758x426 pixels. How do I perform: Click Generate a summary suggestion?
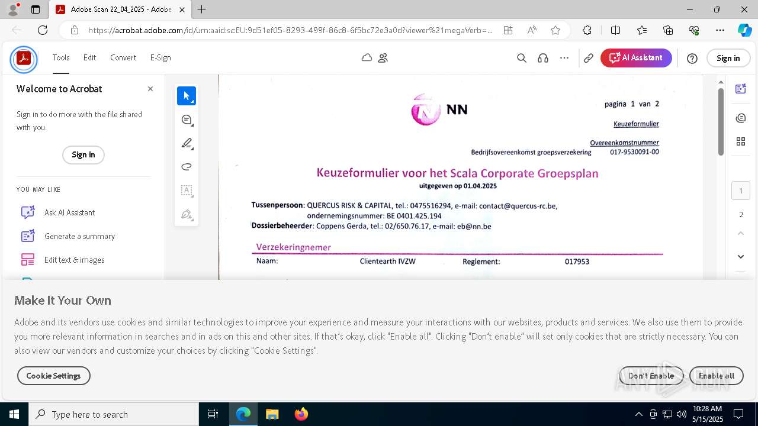click(x=68, y=236)
